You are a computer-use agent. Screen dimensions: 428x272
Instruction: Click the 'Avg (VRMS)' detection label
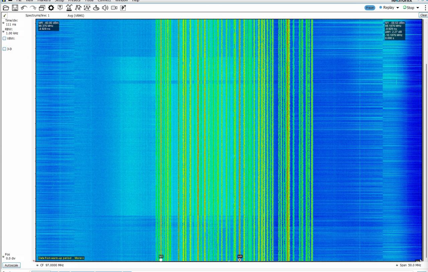(x=76, y=15)
